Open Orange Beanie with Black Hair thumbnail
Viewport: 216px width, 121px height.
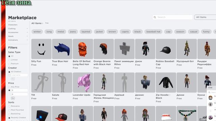(104, 49)
